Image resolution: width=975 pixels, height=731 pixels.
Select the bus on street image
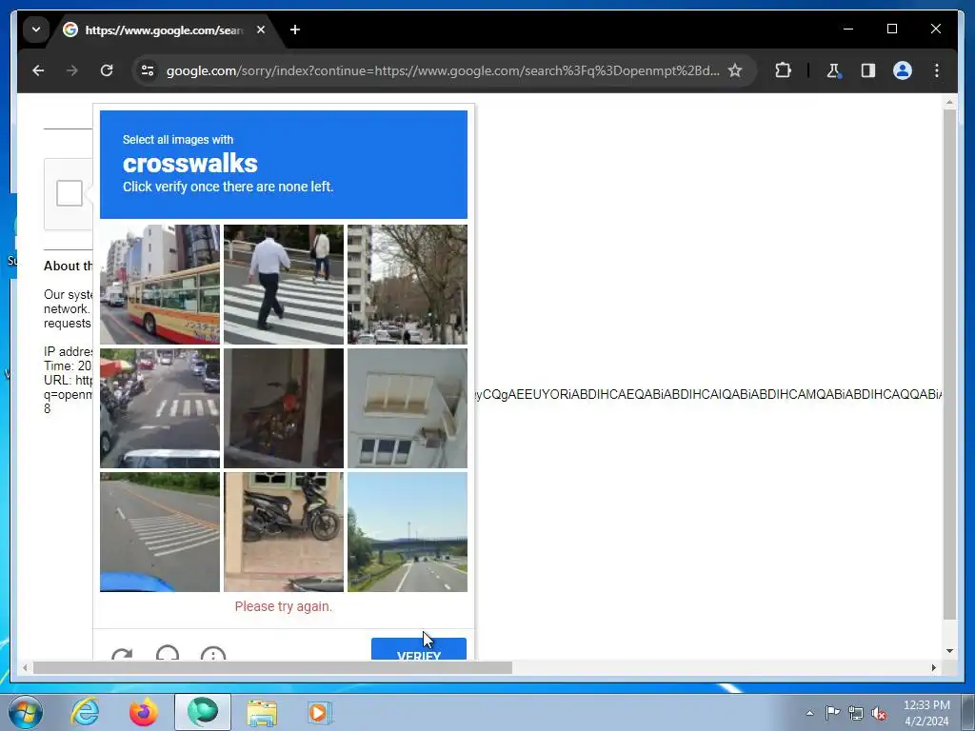pyautogui.click(x=160, y=285)
